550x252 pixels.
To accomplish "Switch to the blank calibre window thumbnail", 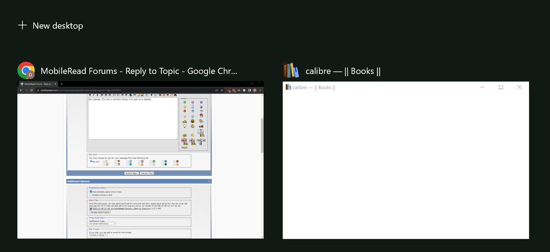I will 406,160.
